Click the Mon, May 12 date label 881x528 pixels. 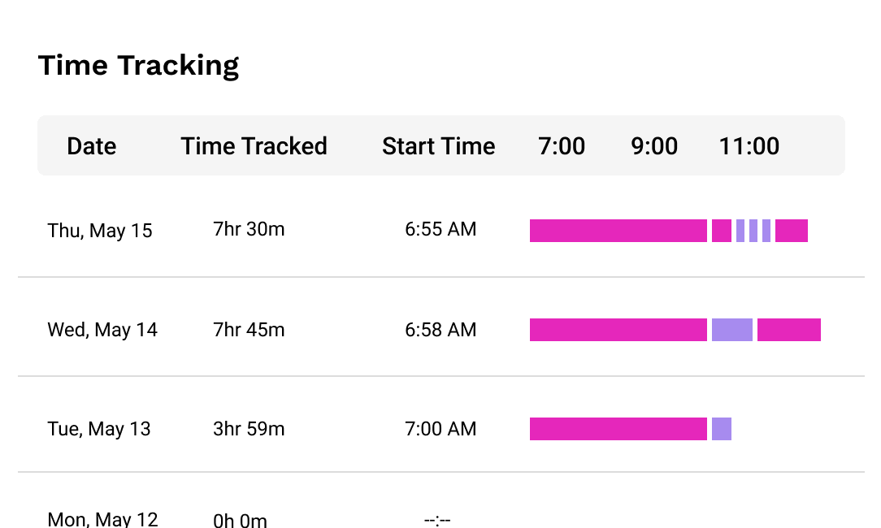pos(102,518)
